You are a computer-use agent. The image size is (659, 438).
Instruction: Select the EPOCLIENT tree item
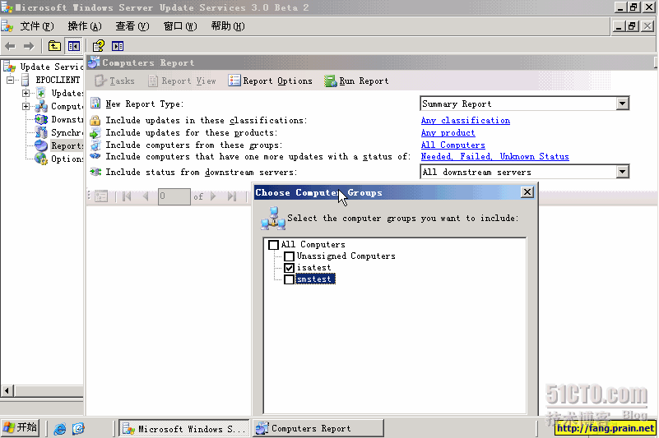(x=58, y=80)
